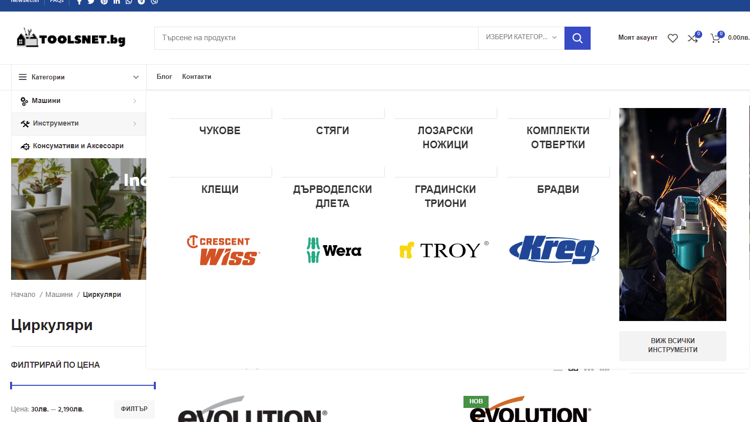
Task: Click the left price slider handle
Action: 11,385
